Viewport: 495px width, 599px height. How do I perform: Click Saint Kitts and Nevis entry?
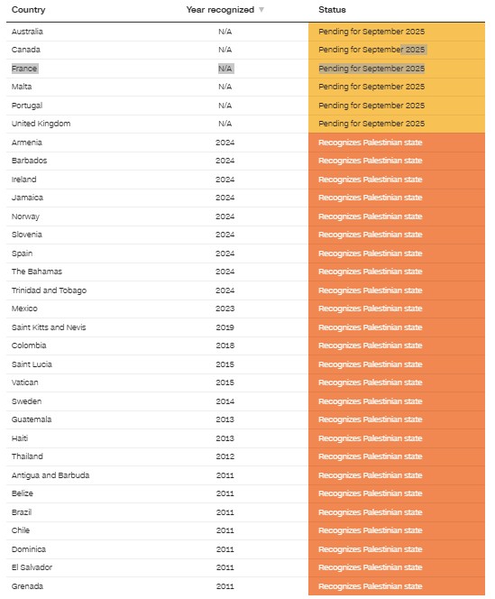tap(49, 327)
